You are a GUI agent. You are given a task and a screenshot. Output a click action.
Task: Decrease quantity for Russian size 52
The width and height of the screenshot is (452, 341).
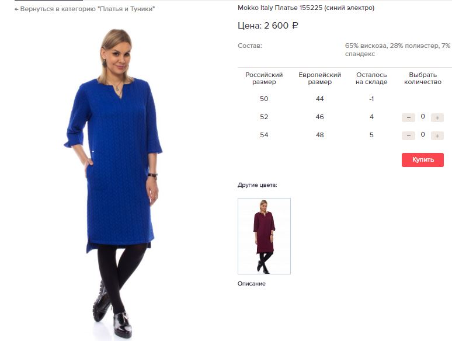[408, 117]
